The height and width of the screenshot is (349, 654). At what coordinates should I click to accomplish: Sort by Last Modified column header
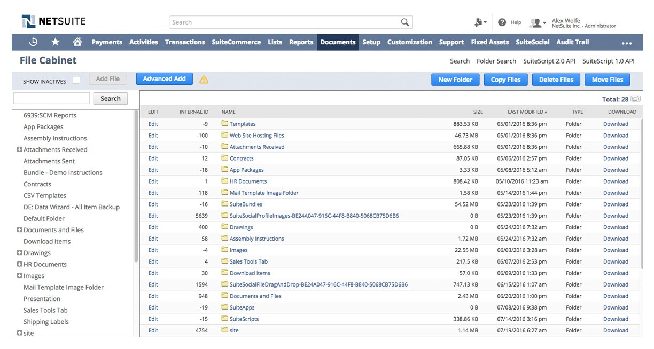point(527,112)
